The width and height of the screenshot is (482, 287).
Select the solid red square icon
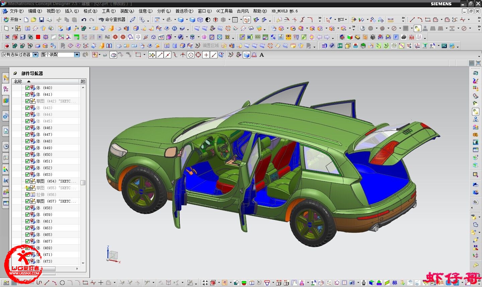click(38, 37)
